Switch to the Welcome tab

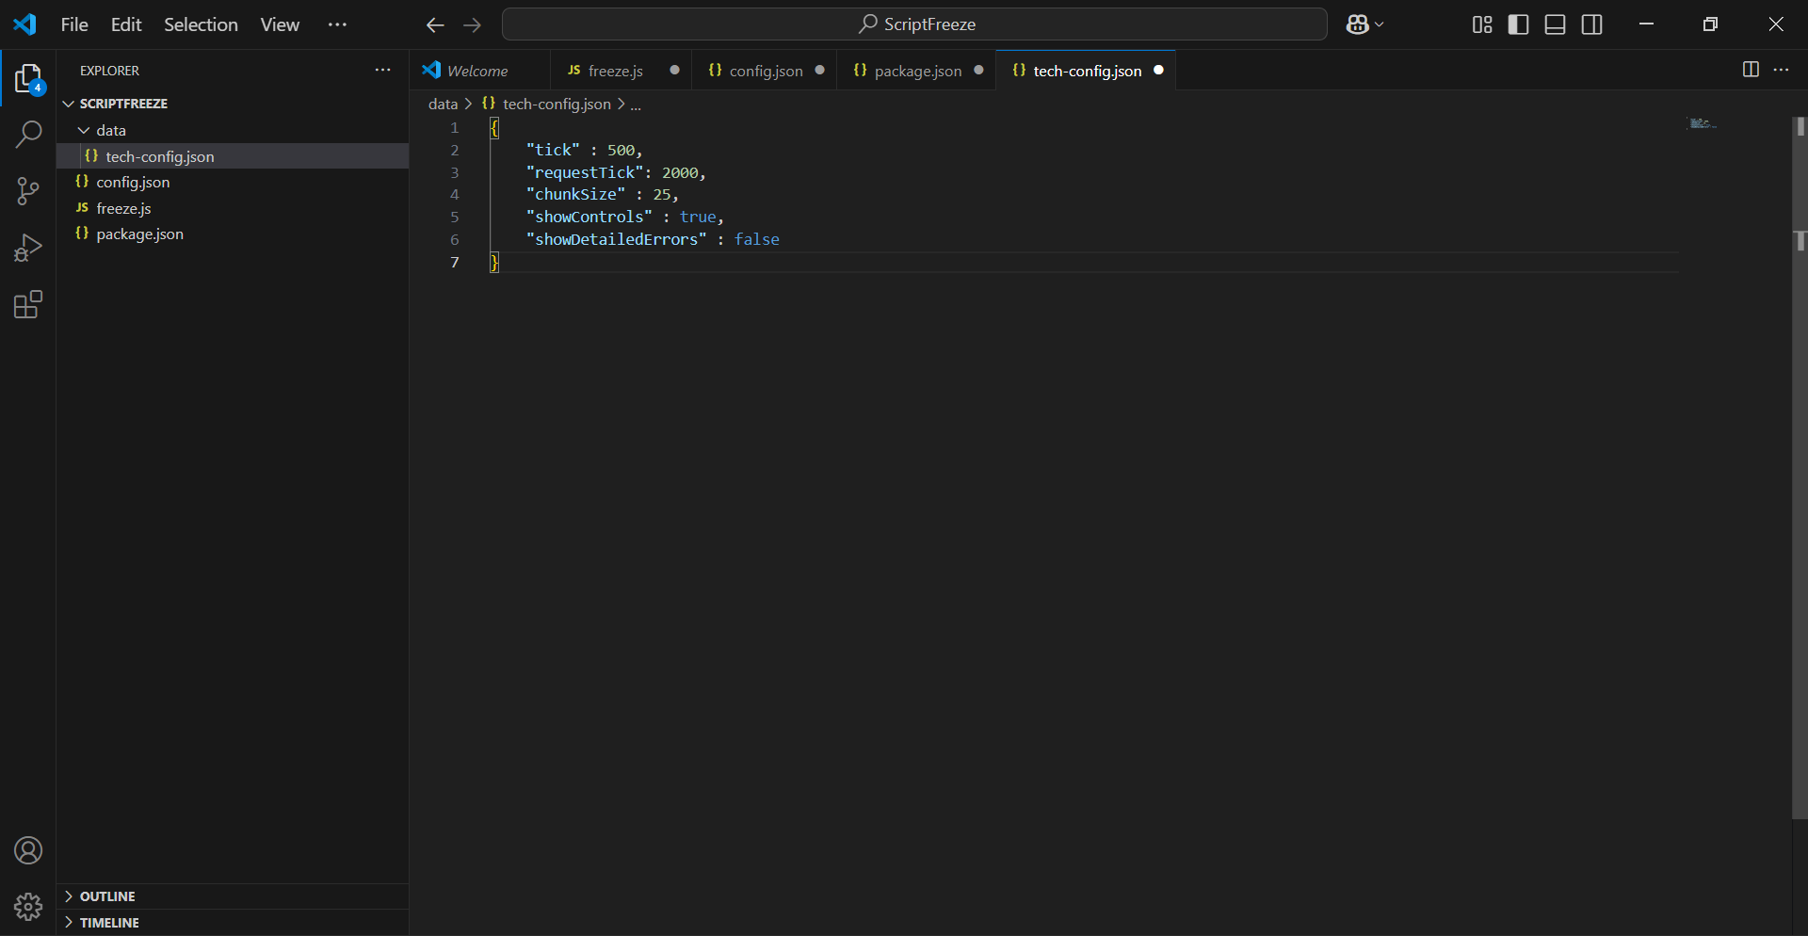click(477, 71)
